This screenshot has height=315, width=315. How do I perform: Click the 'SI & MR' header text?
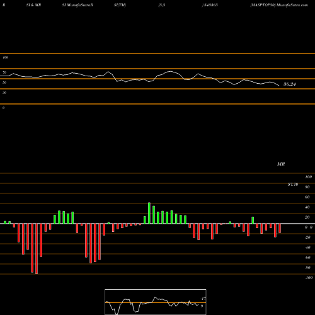(33, 5)
